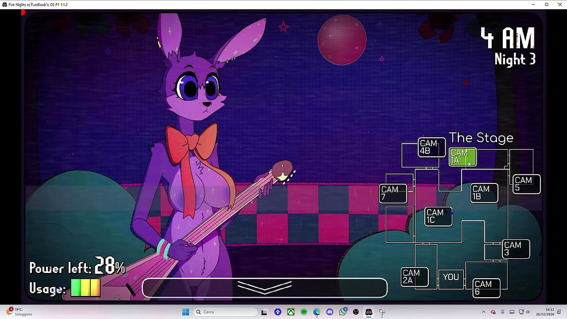Open CAM 2A view

tap(415, 277)
